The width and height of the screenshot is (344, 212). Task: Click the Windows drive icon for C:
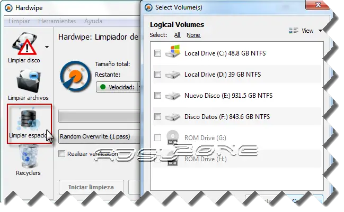173,51
